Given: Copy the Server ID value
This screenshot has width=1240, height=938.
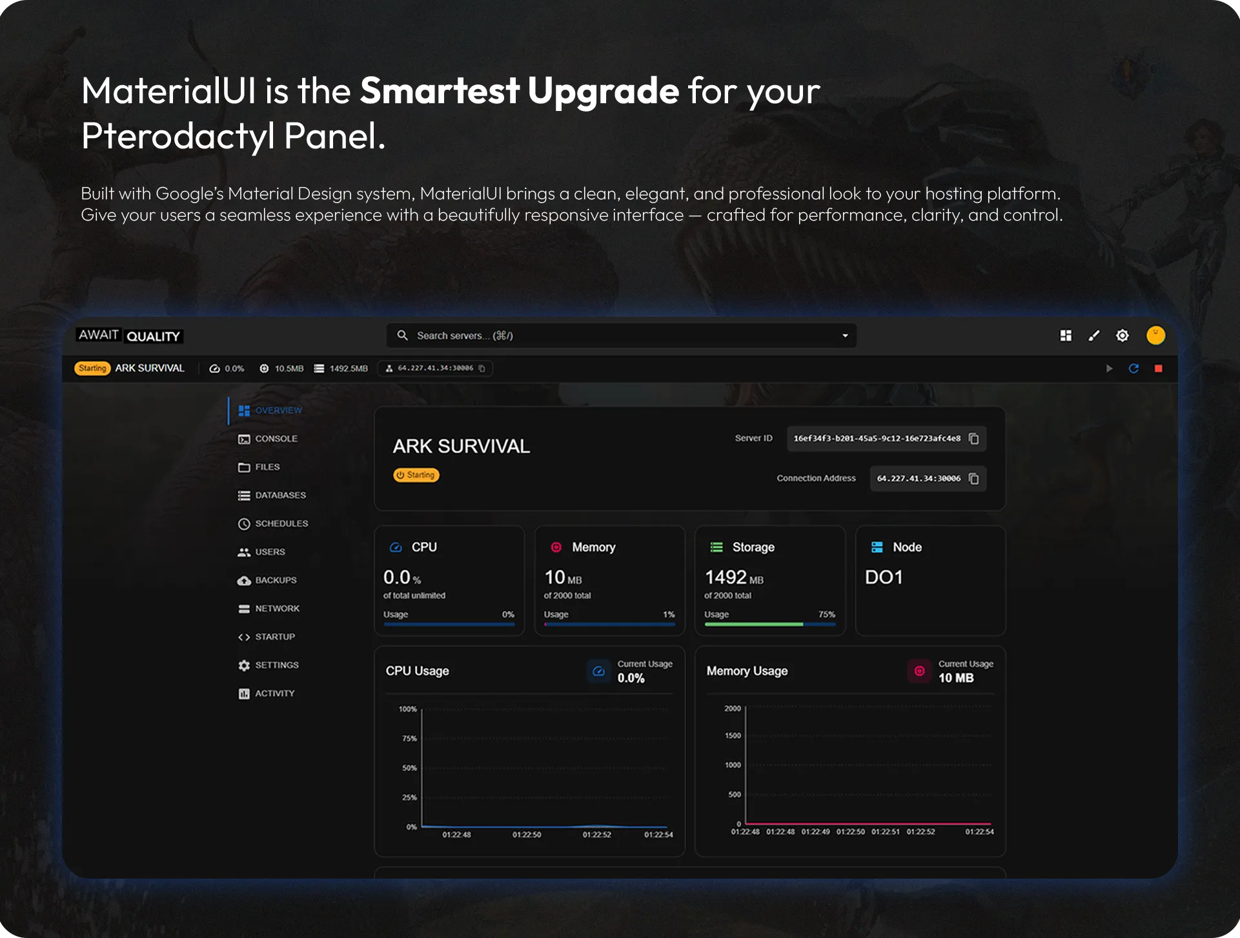Looking at the screenshot, I should pos(974,439).
